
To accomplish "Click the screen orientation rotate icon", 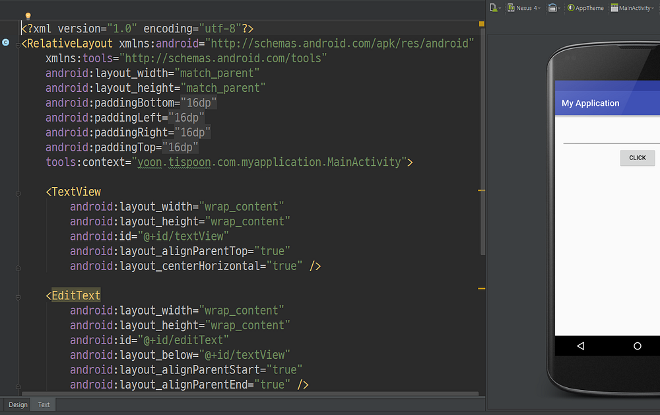I will coord(553,7).
